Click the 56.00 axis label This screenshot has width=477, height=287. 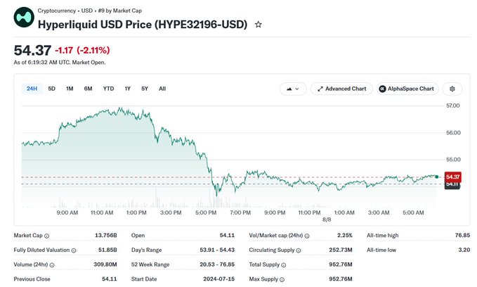click(453, 133)
